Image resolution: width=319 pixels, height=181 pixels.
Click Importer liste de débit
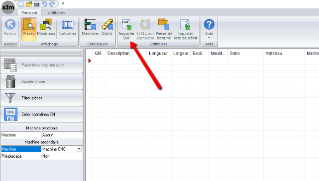[185, 30]
